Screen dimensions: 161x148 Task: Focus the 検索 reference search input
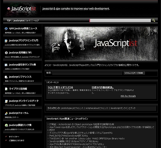click(x=87, y=73)
